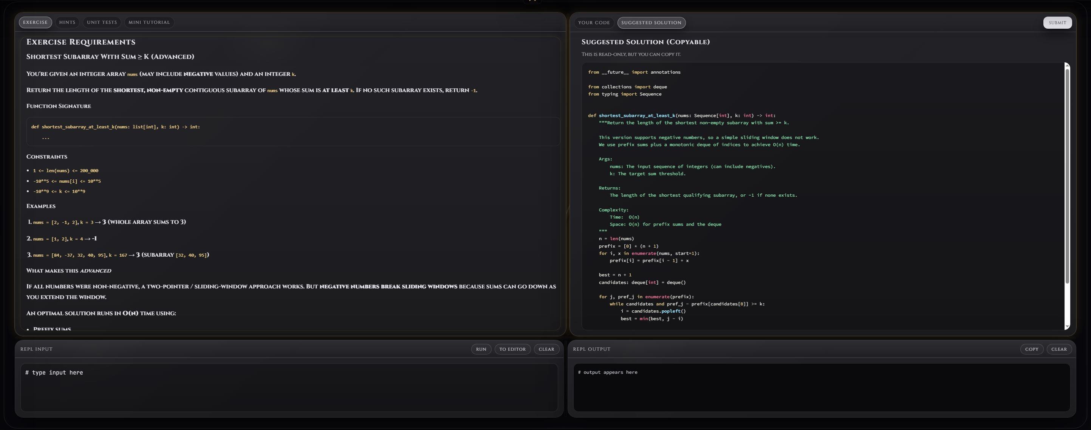Click 'Exercise Requirements' heading

coord(81,42)
